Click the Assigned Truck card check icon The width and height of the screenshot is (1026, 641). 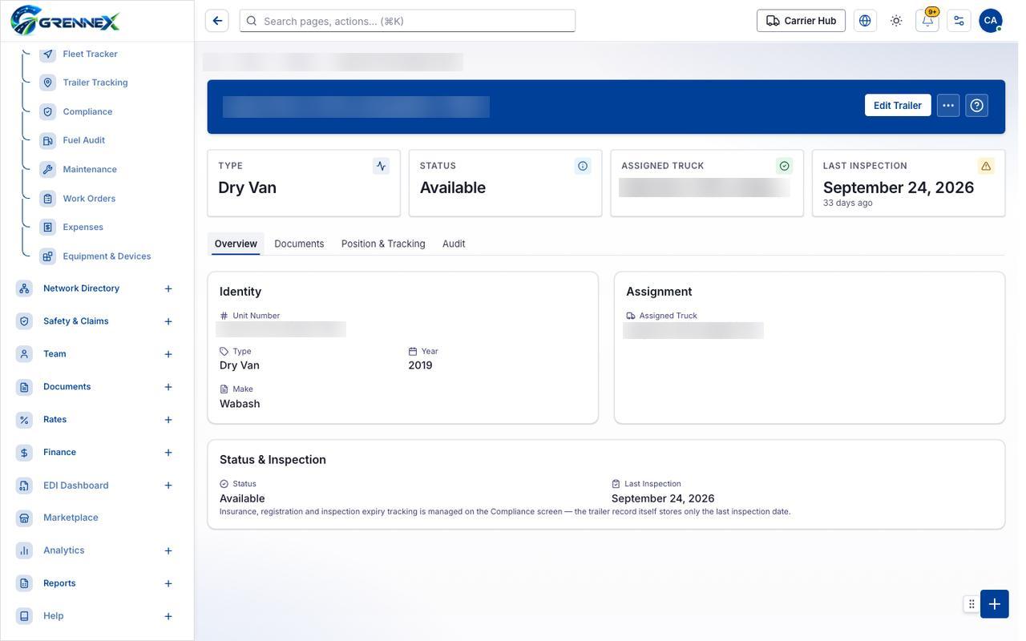[x=784, y=166]
